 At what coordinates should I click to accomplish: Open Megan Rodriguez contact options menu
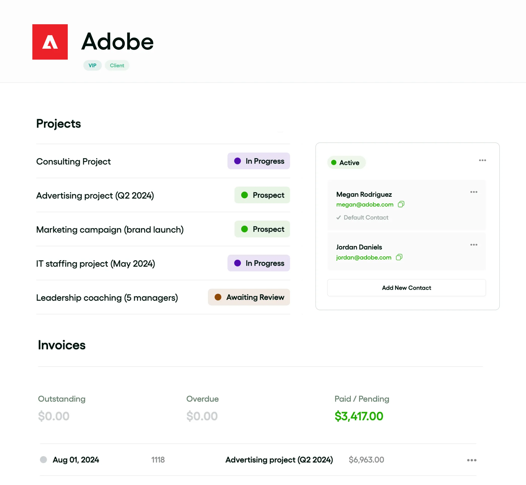pos(473,192)
